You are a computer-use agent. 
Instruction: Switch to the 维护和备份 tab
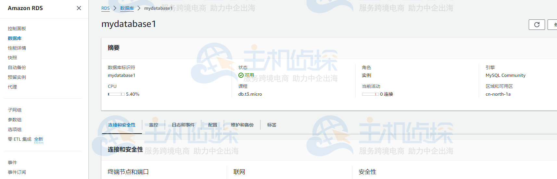click(242, 125)
